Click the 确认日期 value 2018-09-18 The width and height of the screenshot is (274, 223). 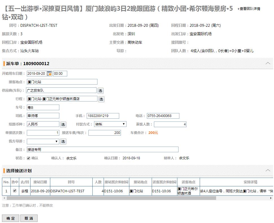point(131,158)
